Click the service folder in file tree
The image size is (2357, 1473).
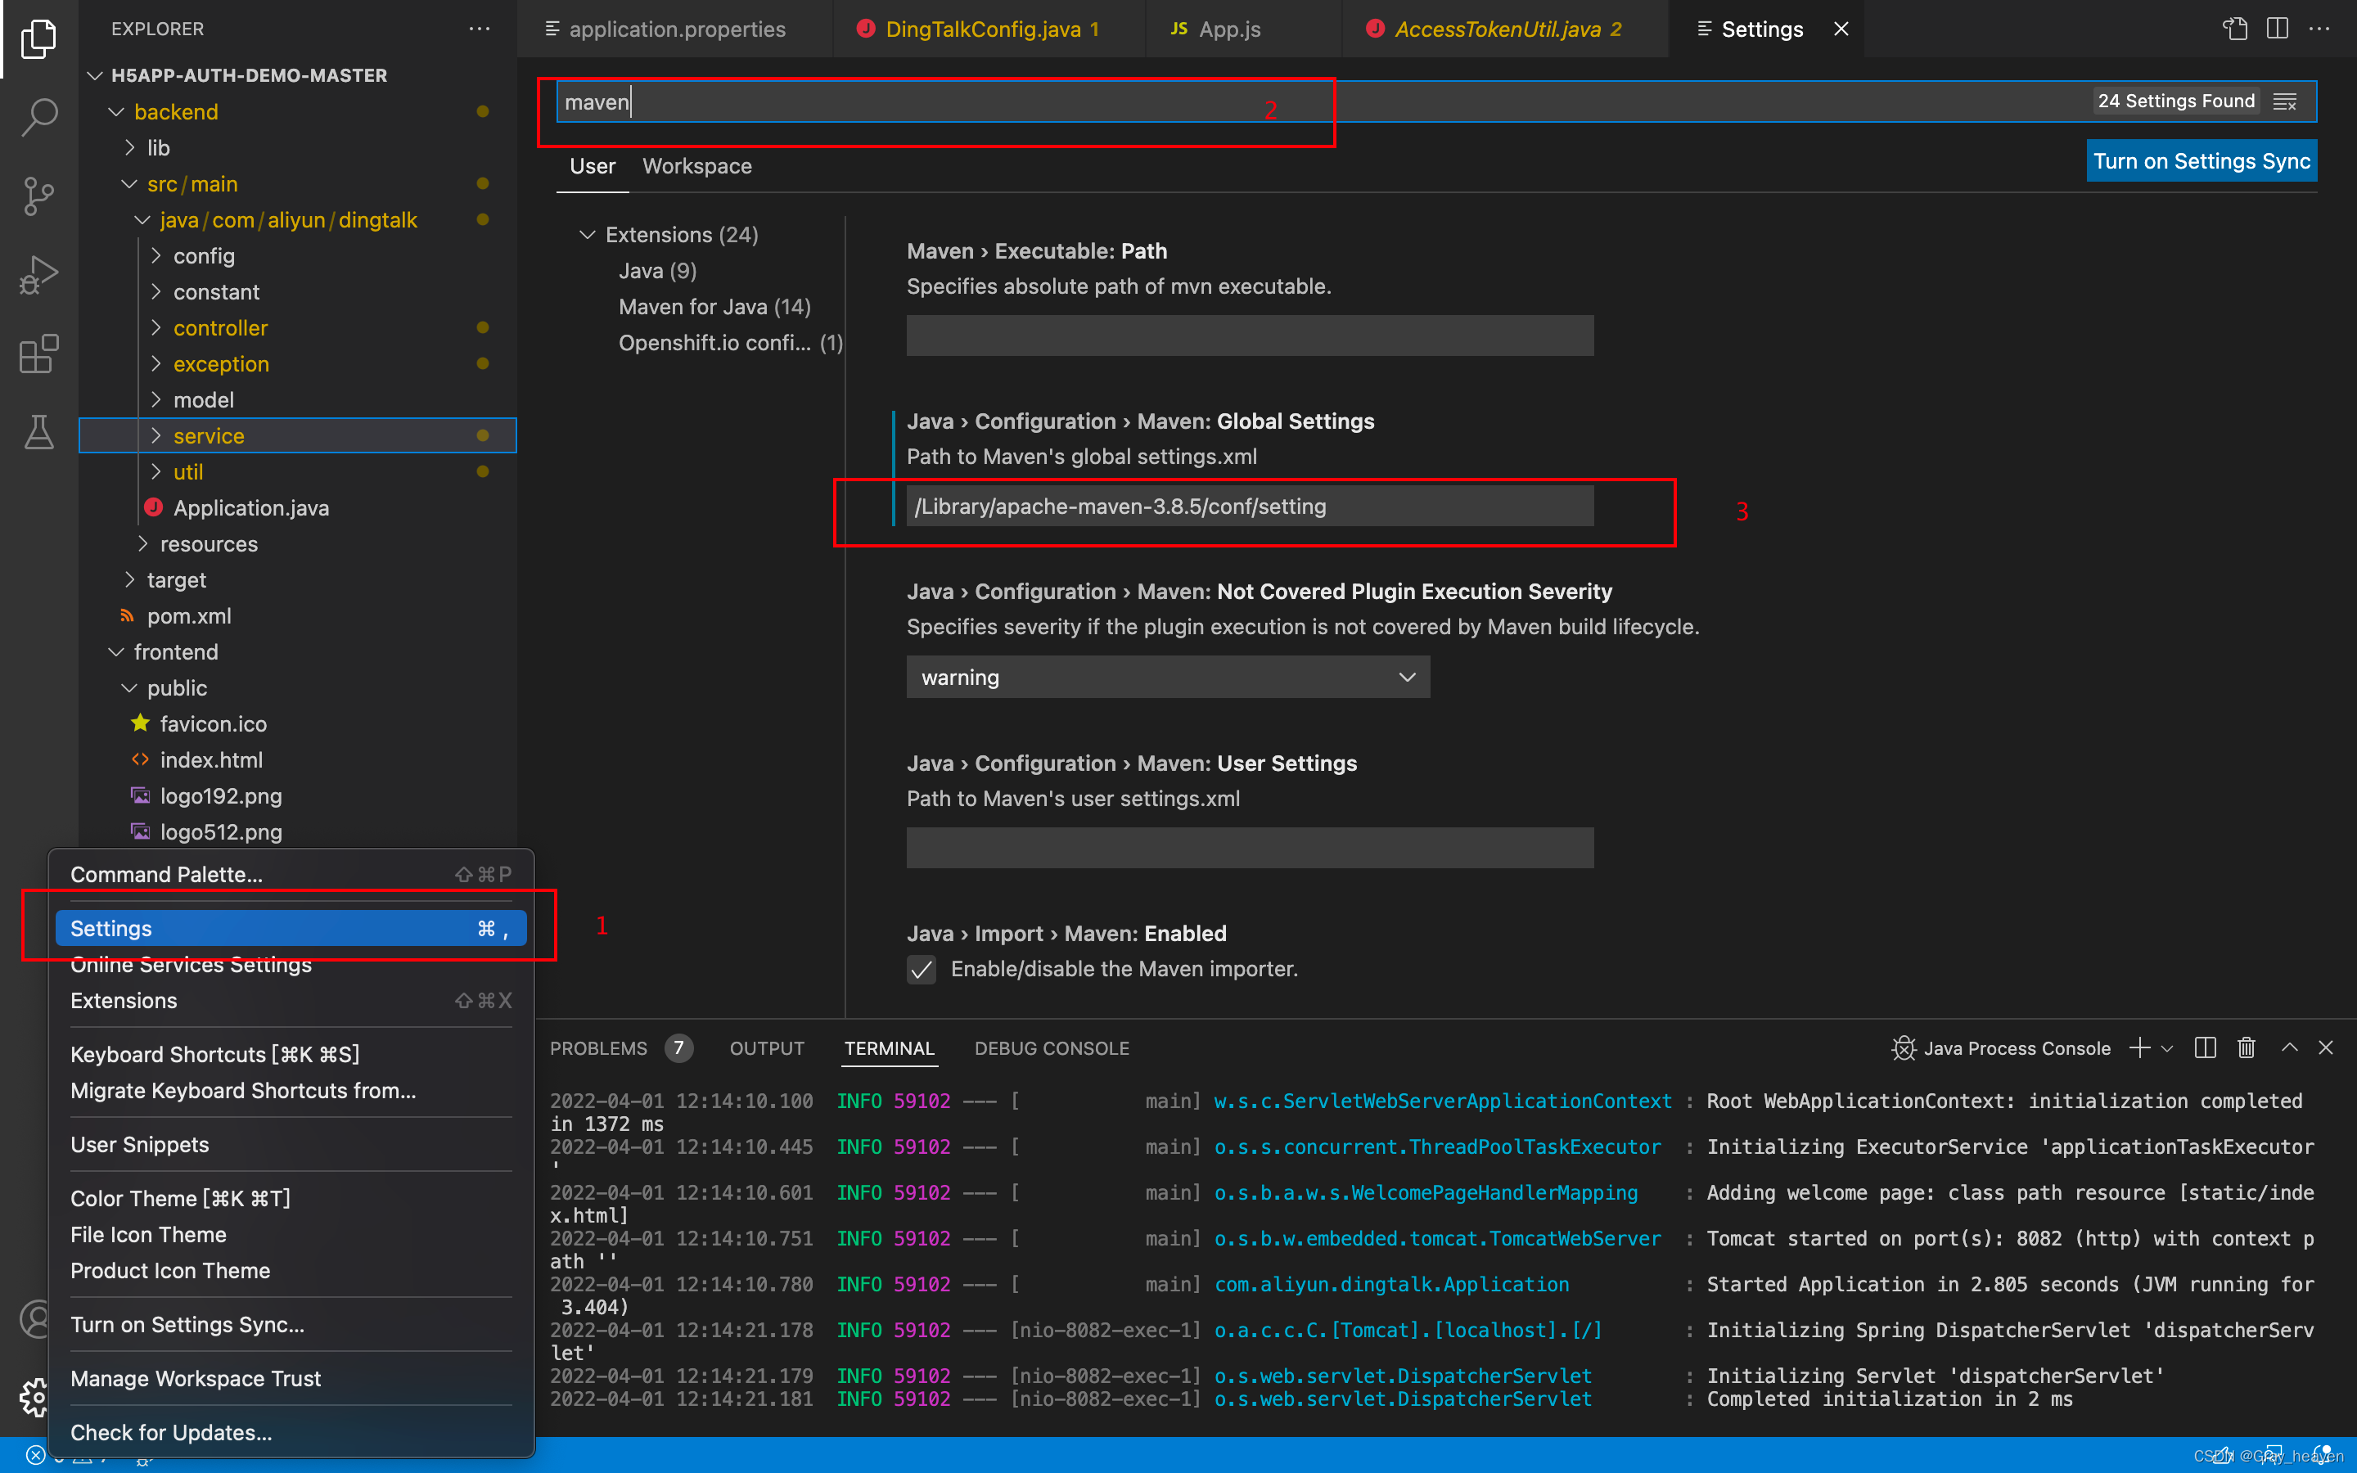[x=207, y=435]
